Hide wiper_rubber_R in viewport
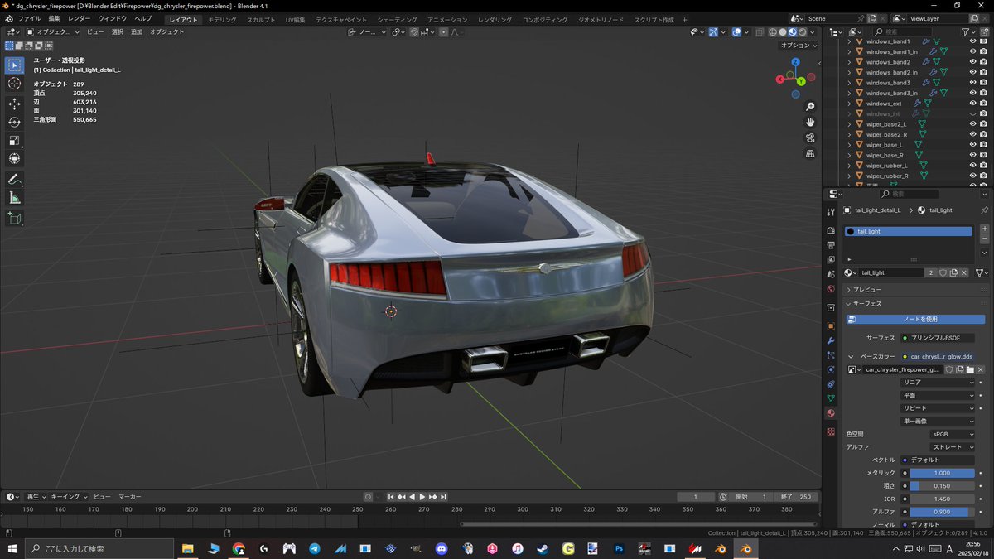994x559 pixels. pyautogui.click(x=972, y=176)
